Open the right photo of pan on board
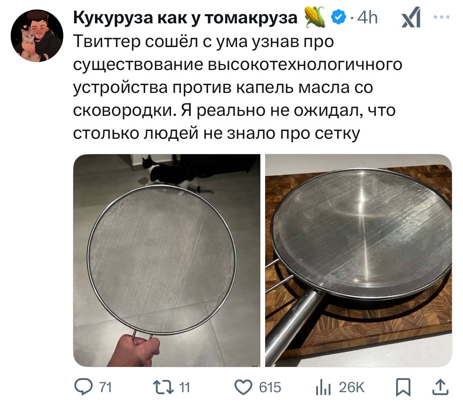Viewport: 463px width, 408px height. 359,261
